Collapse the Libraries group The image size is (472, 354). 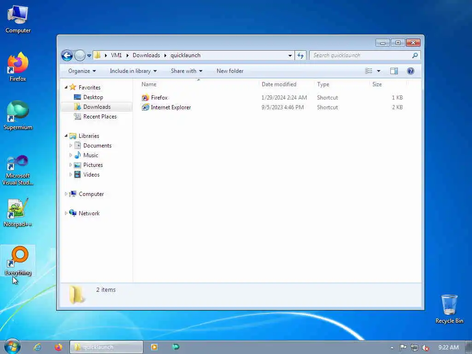66,136
